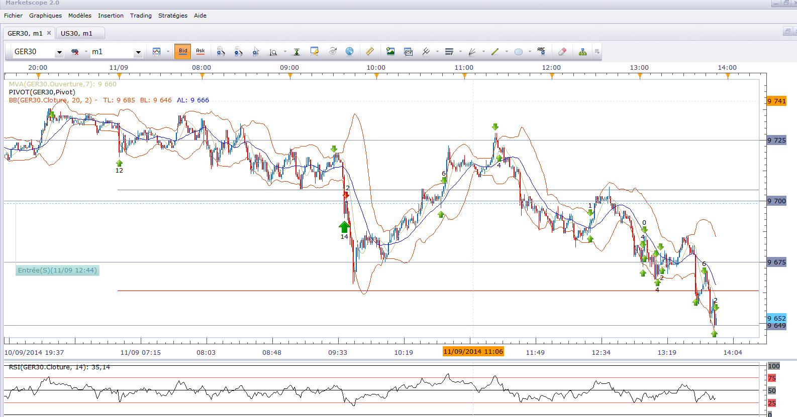The width and height of the screenshot is (797, 417).
Task: Open the GER30 instrument dropdown
Action: [x=59, y=52]
